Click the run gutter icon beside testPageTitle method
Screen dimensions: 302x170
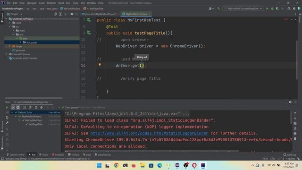pyautogui.click(x=89, y=33)
